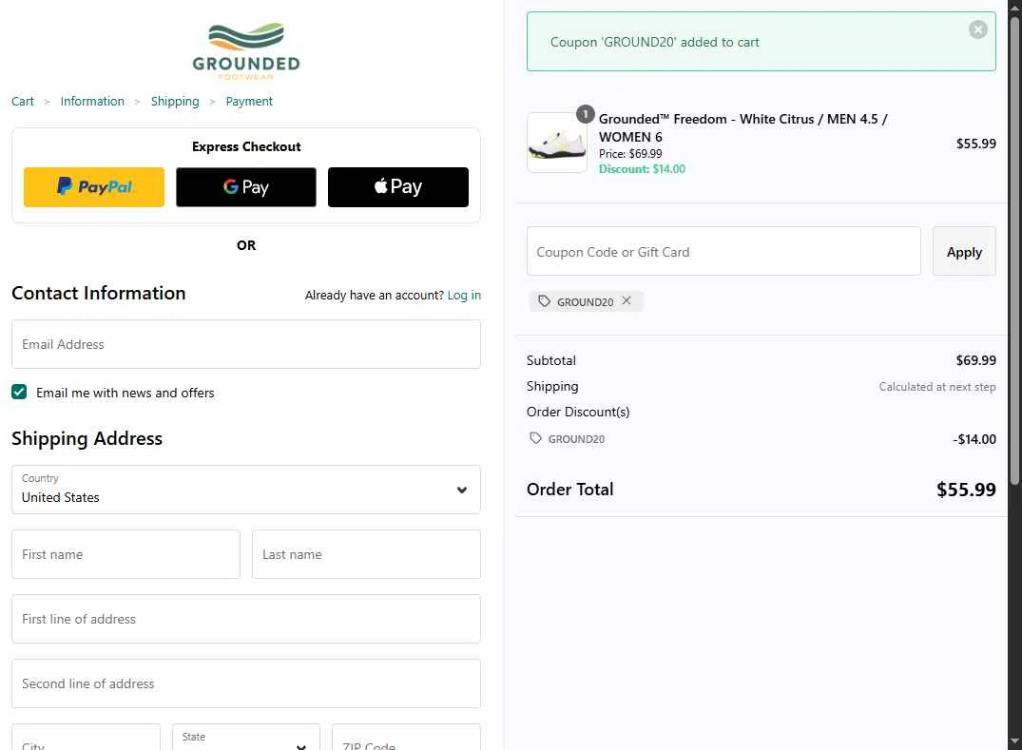Screen dimensions: 1022x750
Task: Open the State dropdown
Action: (x=245, y=738)
